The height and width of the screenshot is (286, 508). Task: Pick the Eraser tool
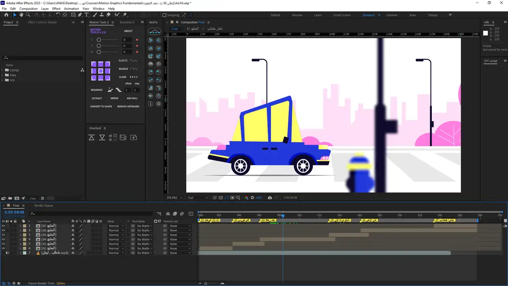tap(109, 15)
